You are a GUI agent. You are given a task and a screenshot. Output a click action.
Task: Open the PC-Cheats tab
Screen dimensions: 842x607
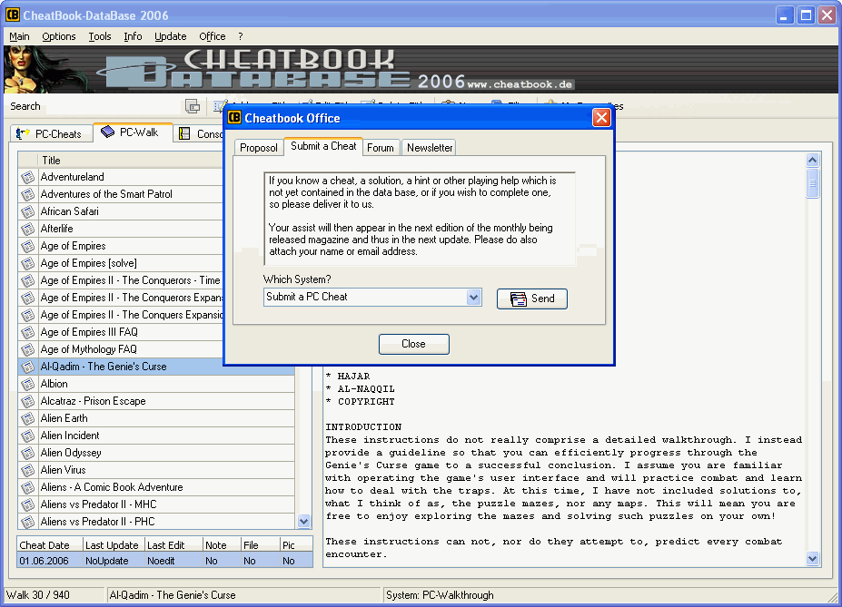click(x=50, y=133)
